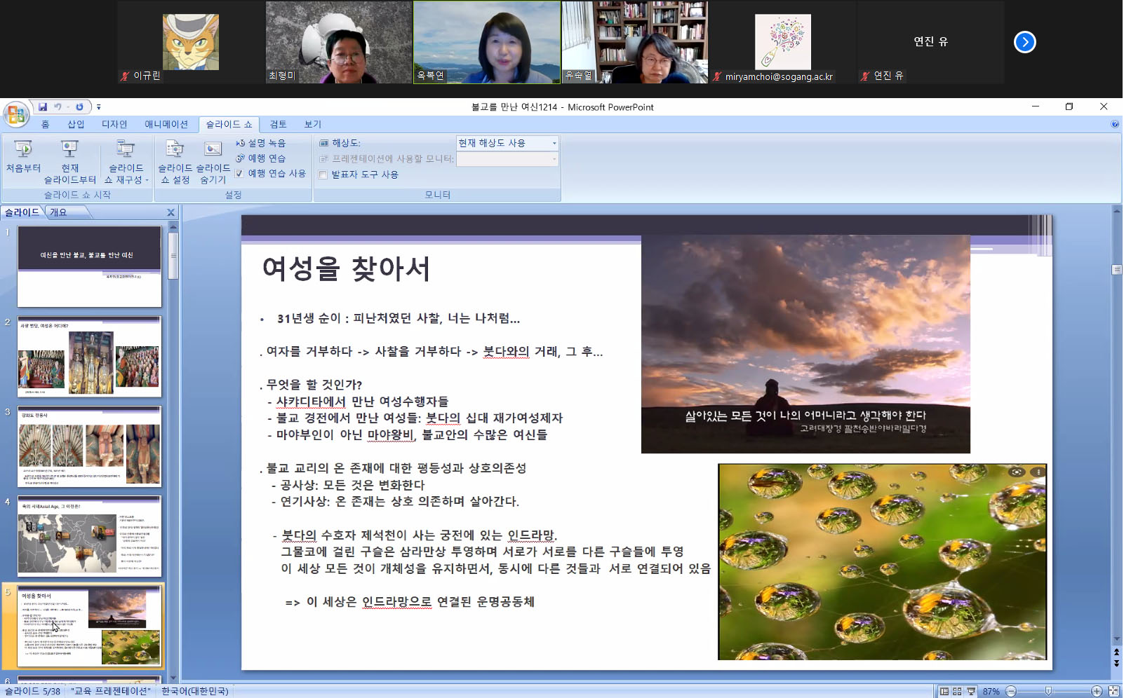Undo the last action
The height and width of the screenshot is (698, 1124).
(x=58, y=107)
